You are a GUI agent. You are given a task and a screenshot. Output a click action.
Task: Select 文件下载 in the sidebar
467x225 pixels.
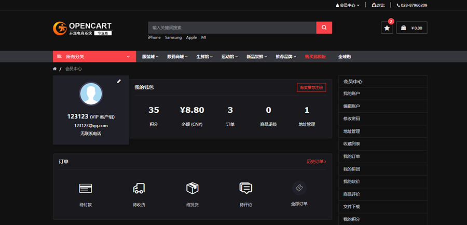click(383, 206)
